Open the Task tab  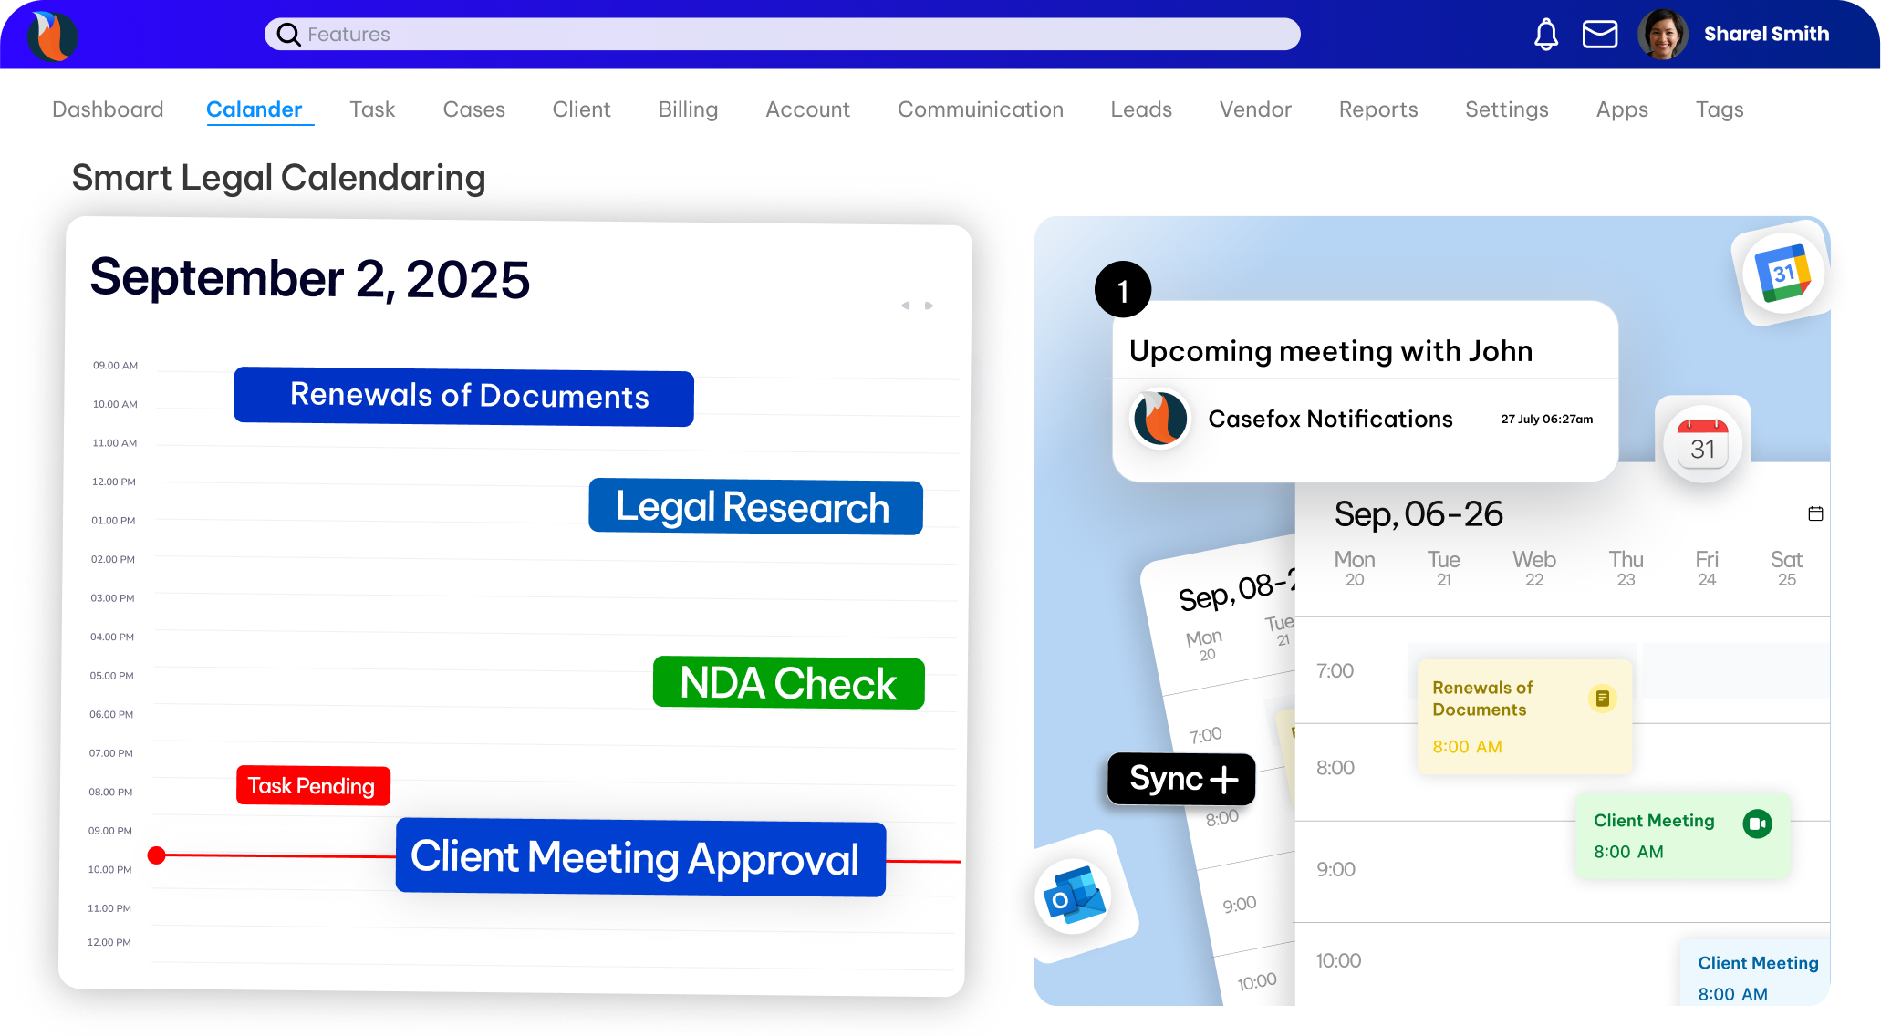tap(372, 109)
